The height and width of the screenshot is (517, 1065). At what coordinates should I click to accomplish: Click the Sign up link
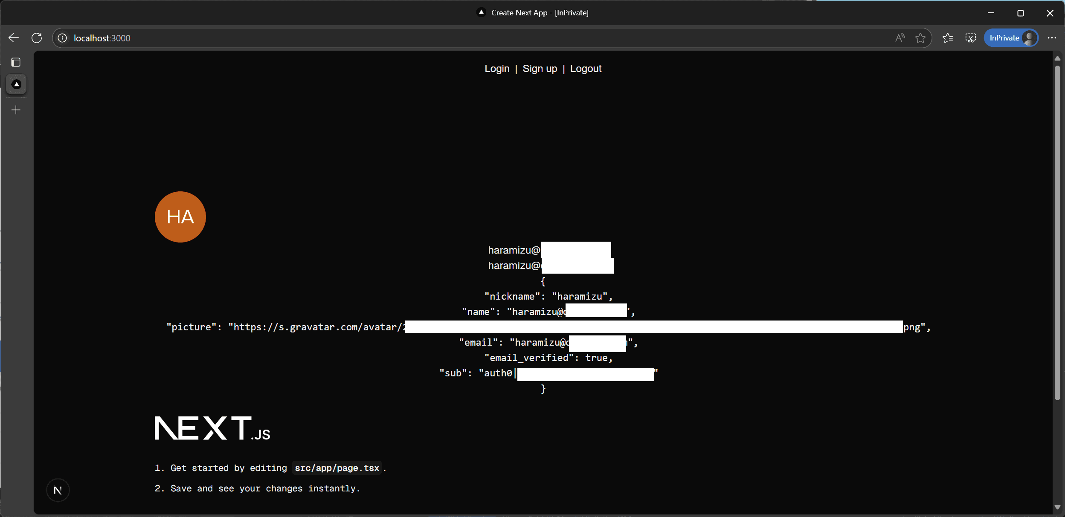pyautogui.click(x=540, y=69)
